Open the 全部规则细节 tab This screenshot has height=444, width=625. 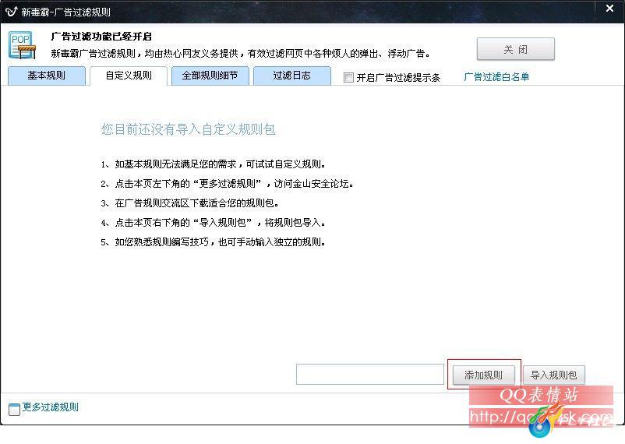tap(210, 76)
